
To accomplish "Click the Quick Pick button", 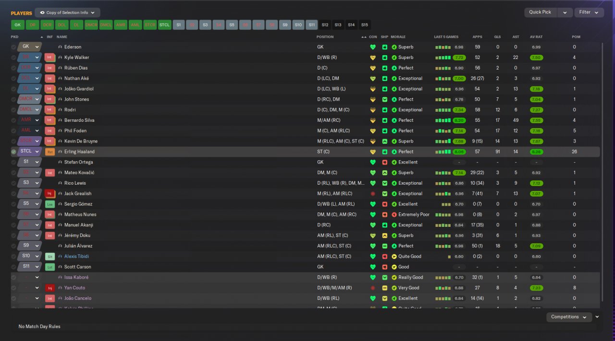I will 541,12.
